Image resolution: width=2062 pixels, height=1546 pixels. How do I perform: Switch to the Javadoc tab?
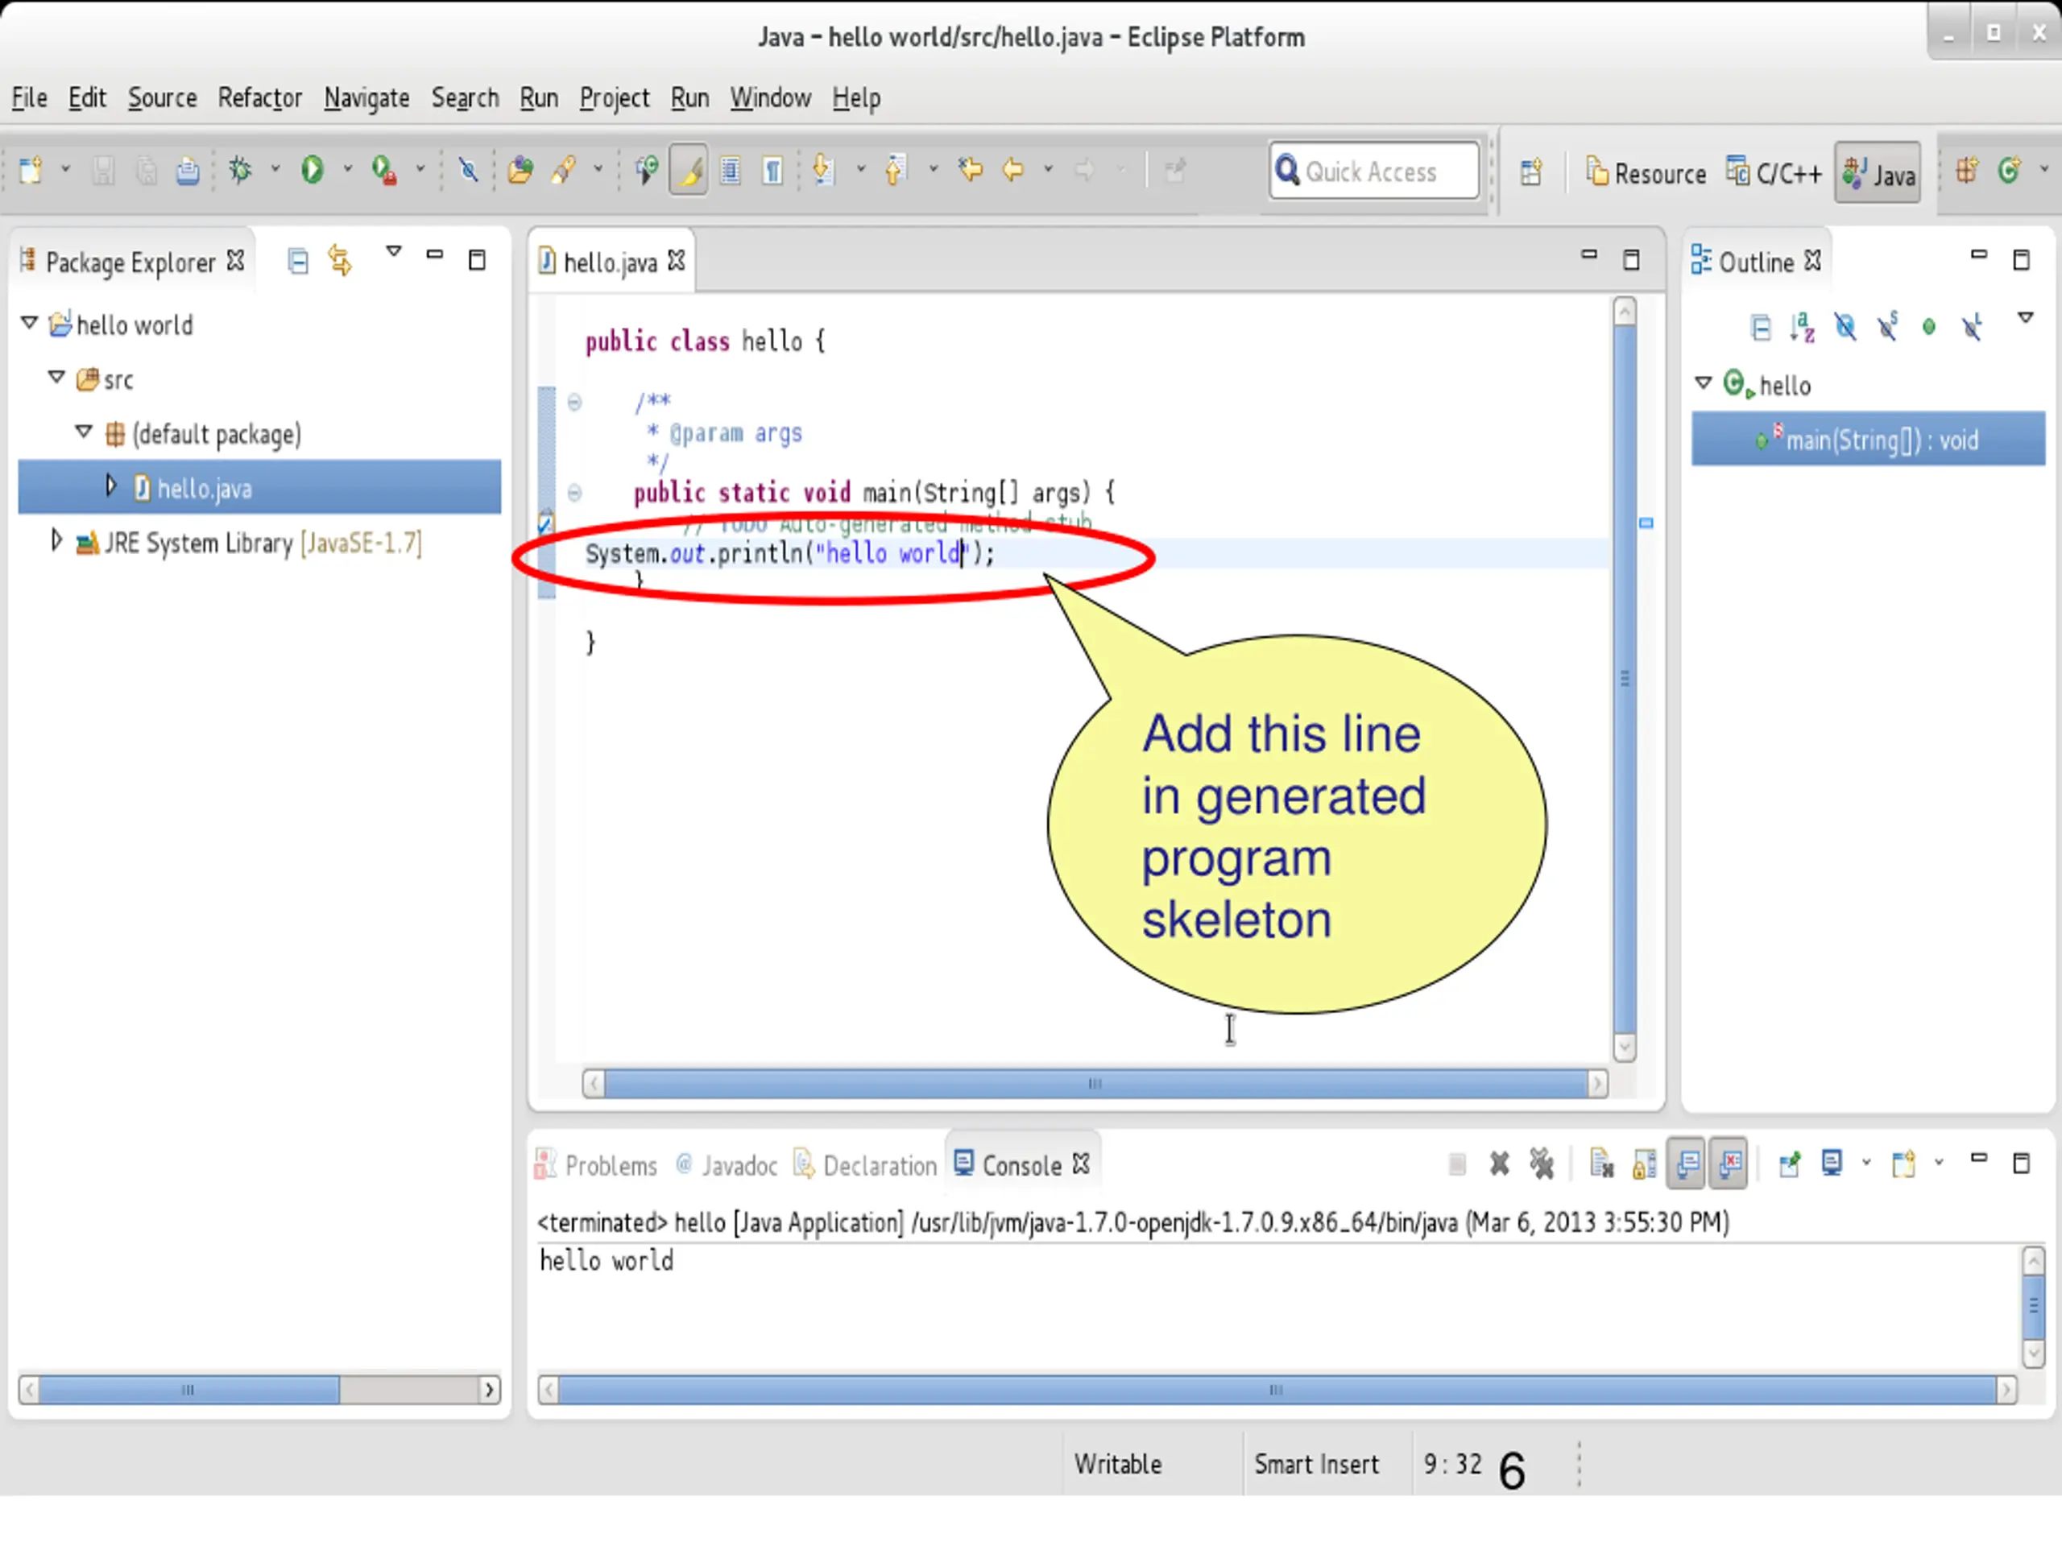coord(727,1167)
